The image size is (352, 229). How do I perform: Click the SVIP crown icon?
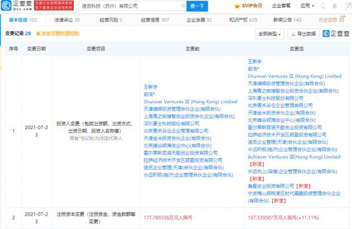(x=237, y=6)
